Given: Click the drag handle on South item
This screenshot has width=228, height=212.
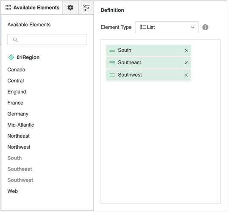Looking at the screenshot, I should tap(112, 50).
